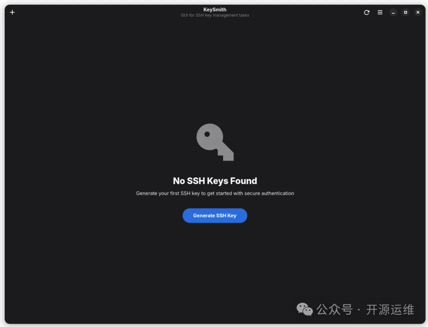Click the '开源运维' watermark text

390,310
